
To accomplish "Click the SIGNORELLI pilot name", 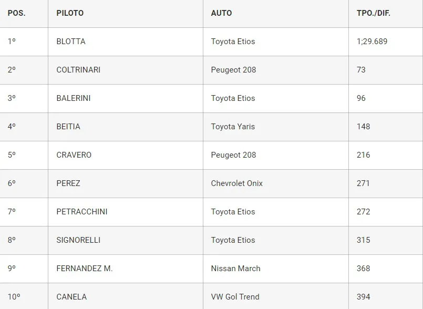I will (78, 240).
